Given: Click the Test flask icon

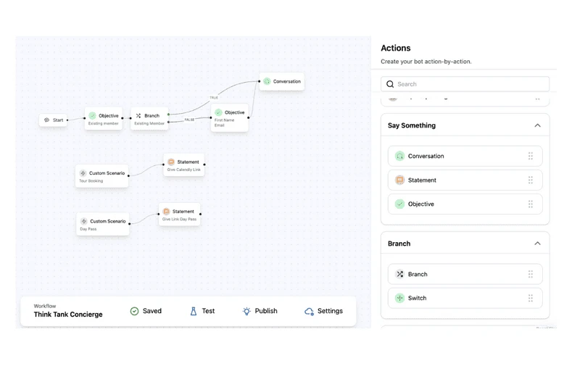Looking at the screenshot, I should (x=194, y=311).
